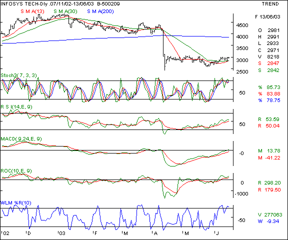Select MACD signal value -41.22
Viewport: 288px width, 240px height.
pos(273,158)
